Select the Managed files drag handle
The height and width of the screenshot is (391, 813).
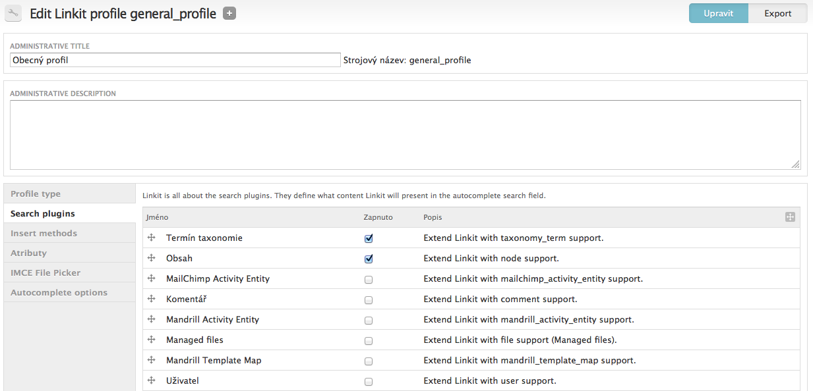(x=151, y=340)
